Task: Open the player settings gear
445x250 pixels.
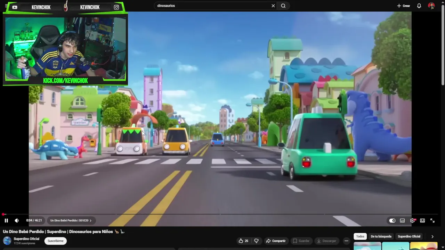Action: pos(412,220)
